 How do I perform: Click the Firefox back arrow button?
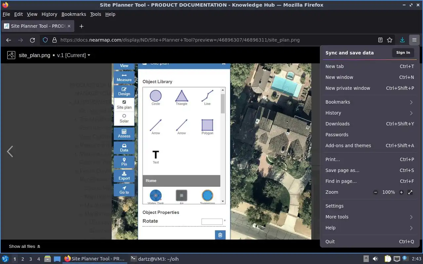[x=9, y=40]
